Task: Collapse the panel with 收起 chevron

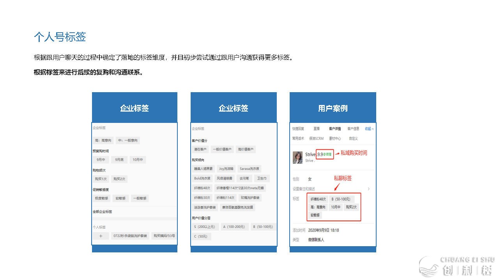Action: [x=369, y=129]
